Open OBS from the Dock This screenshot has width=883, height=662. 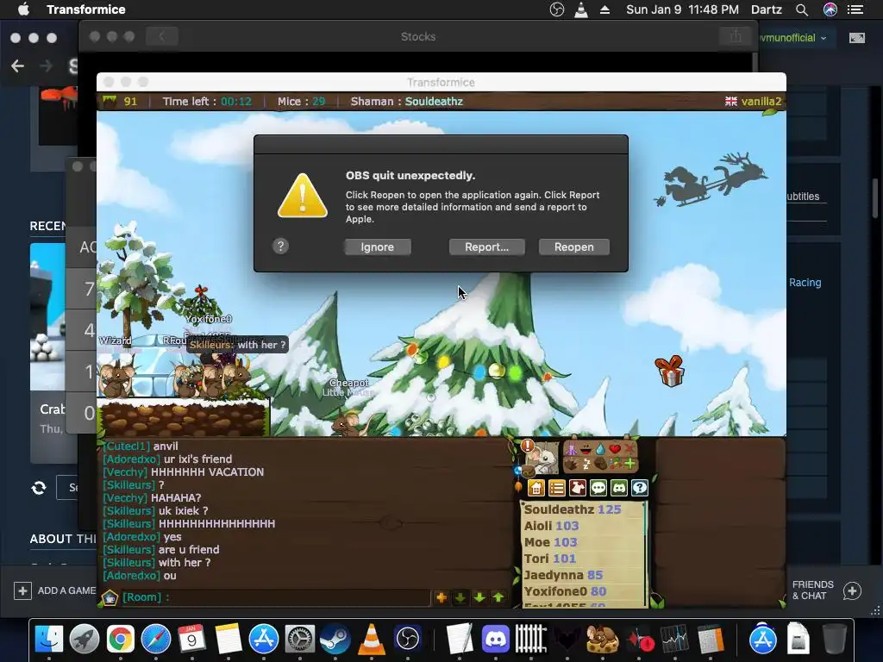[x=407, y=639]
